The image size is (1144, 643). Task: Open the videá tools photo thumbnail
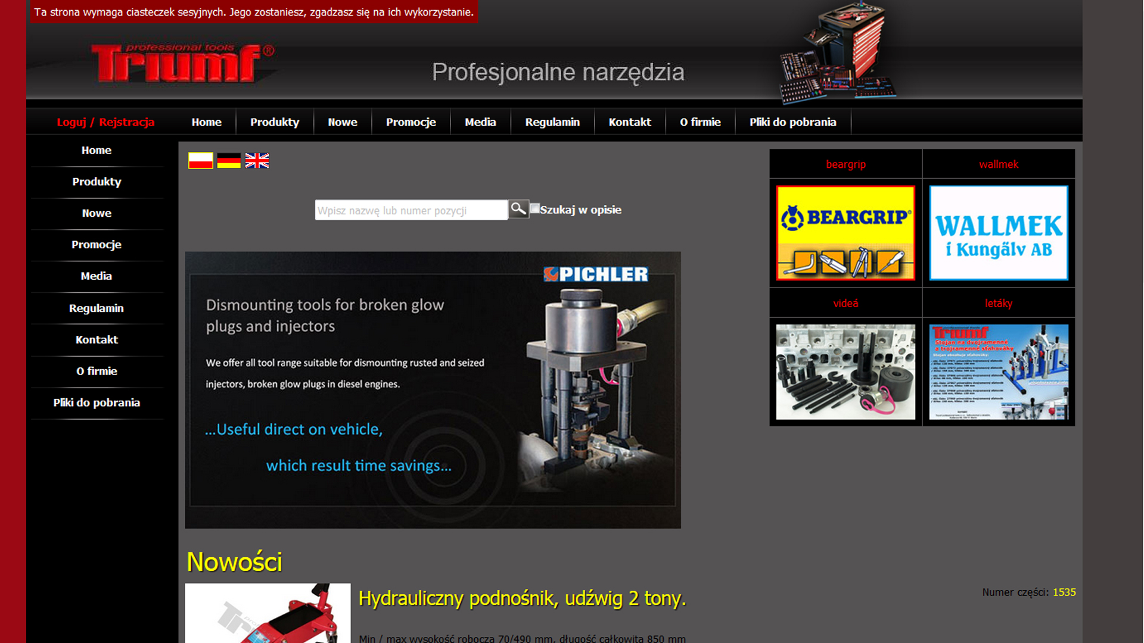click(x=845, y=372)
